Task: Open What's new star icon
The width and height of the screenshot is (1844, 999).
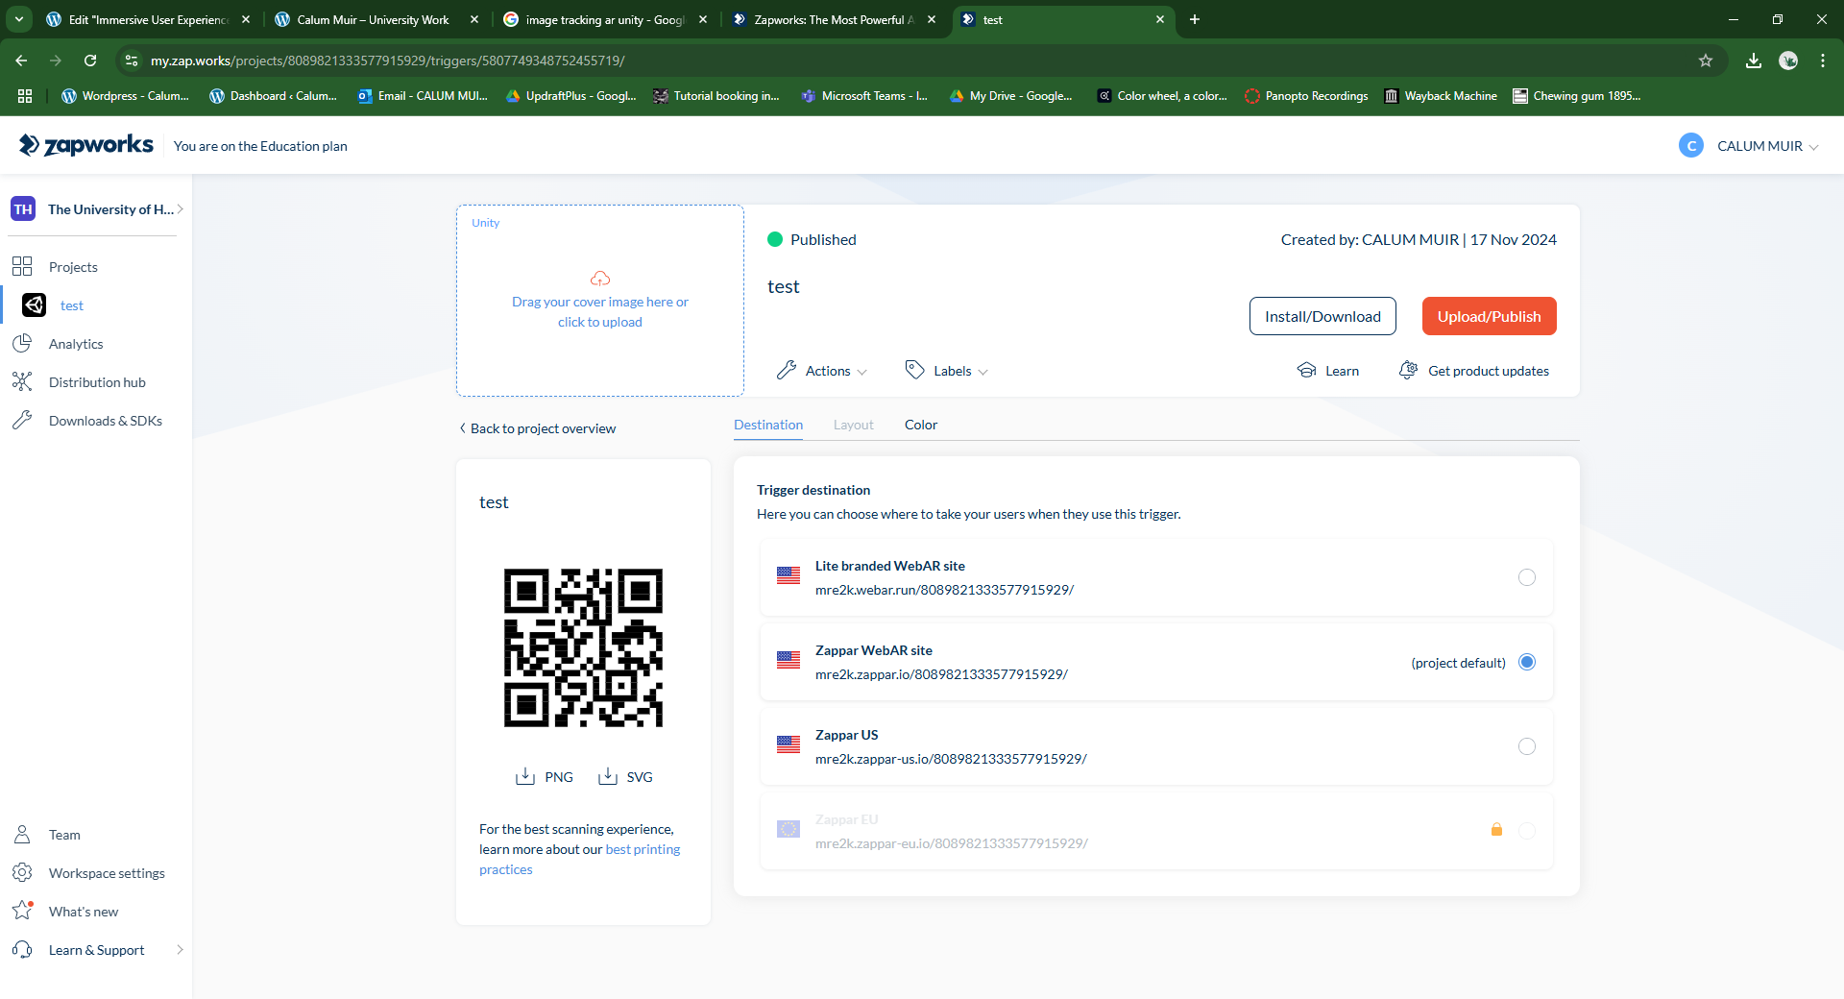Action: click(x=22, y=911)
